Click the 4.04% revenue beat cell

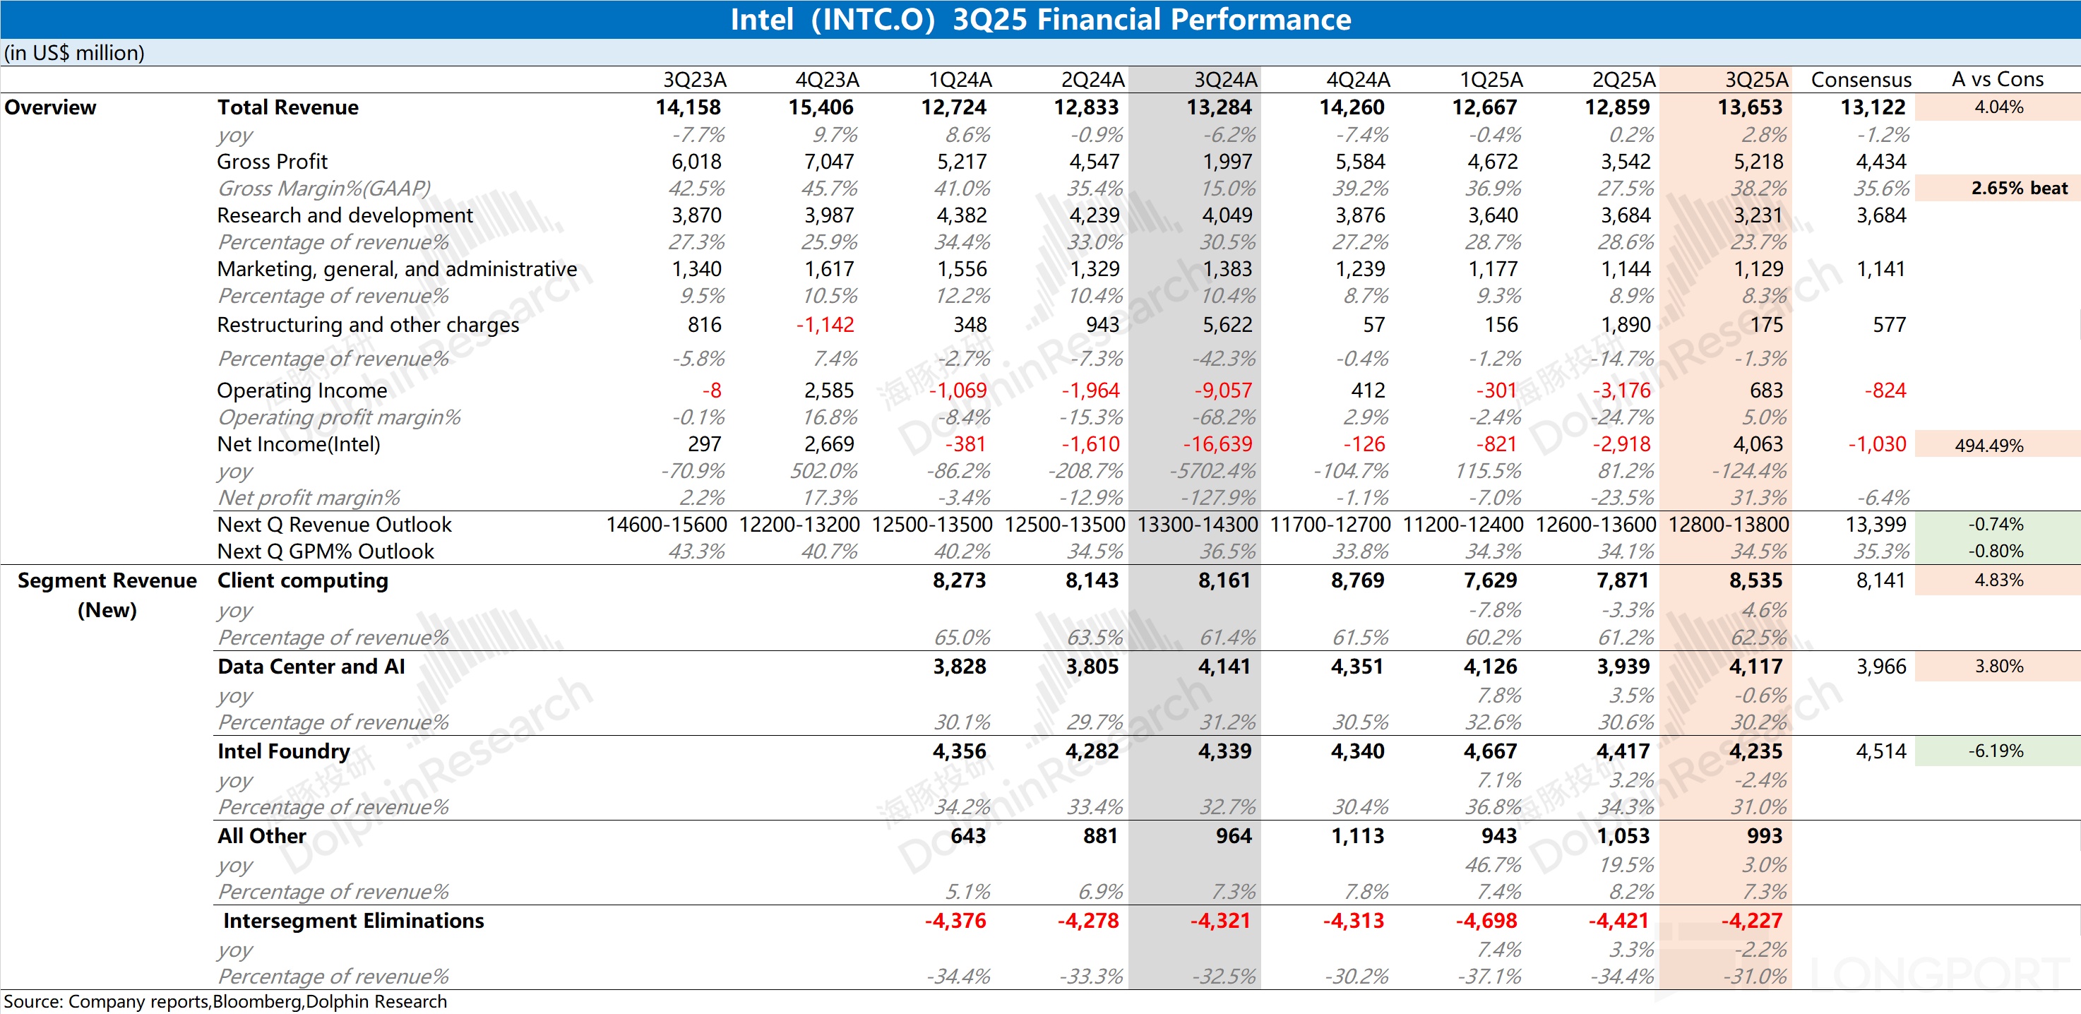click(x=1998, y=107)
